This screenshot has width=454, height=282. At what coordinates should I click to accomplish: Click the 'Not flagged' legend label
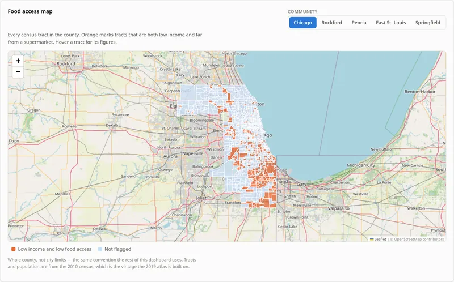tap(118, 249)
